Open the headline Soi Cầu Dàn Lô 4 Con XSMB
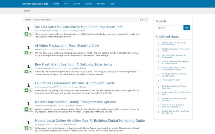Image resolution: width=215 pixels, height=134 pixels. click(79, 27)
